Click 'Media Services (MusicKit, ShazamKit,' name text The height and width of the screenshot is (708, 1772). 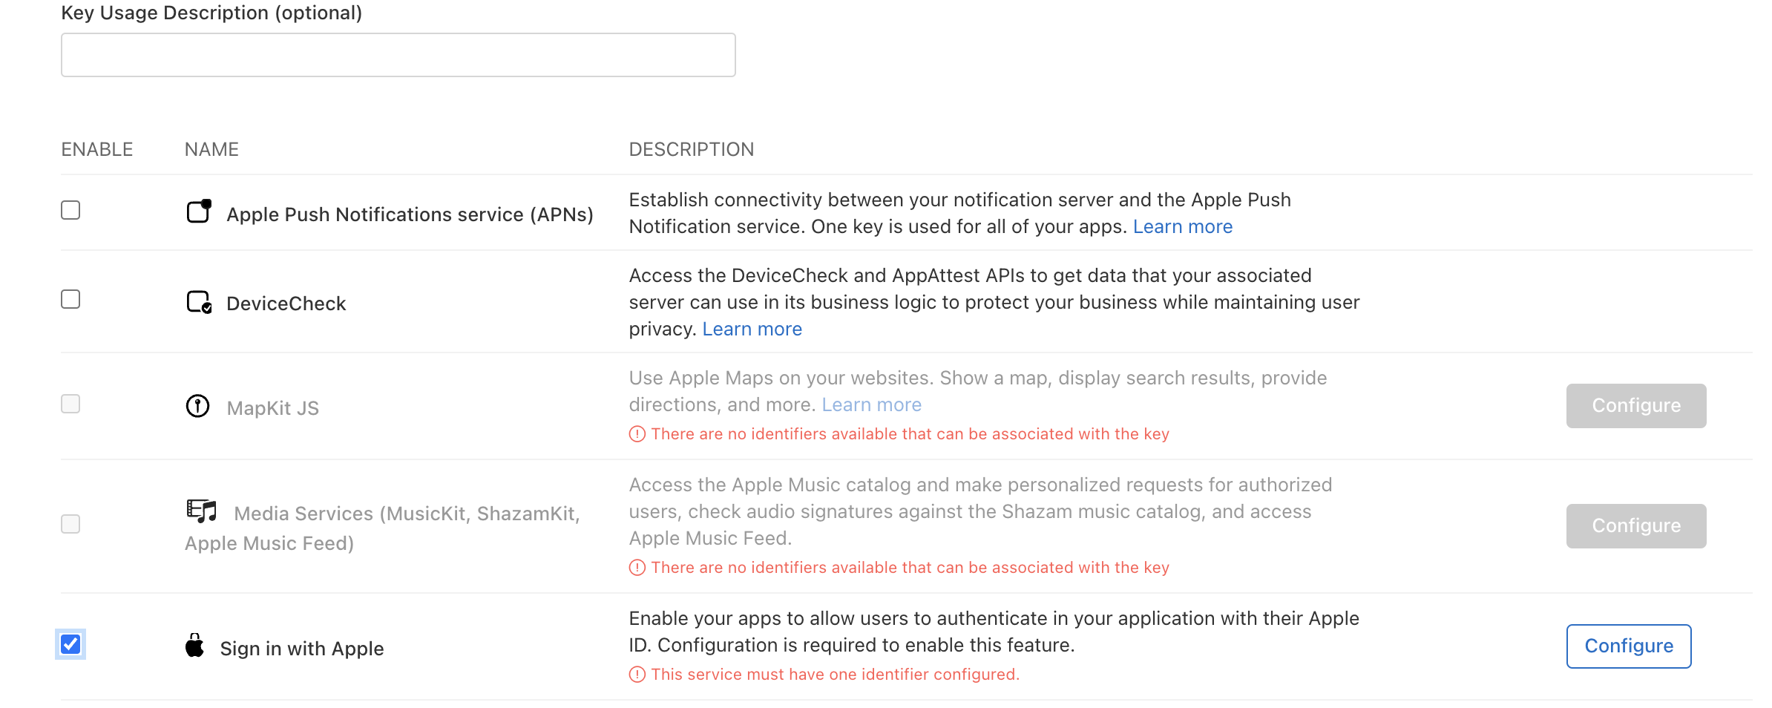coord(407,514)
